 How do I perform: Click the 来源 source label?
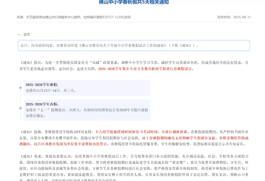[21, 17]
